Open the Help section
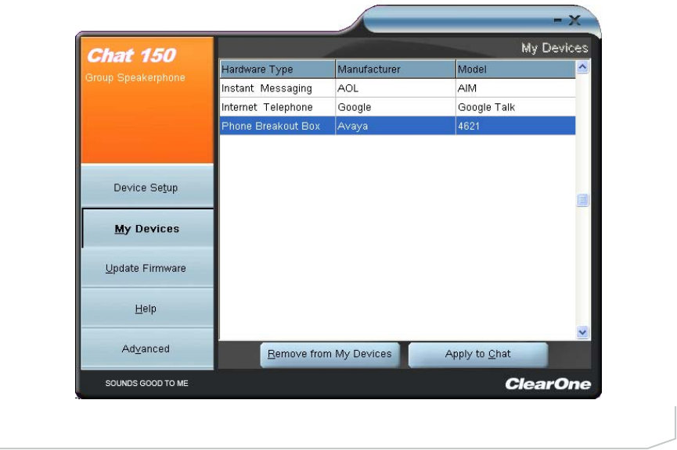The height and width of the screenshot is (450, 677). (x=147, y=308)
